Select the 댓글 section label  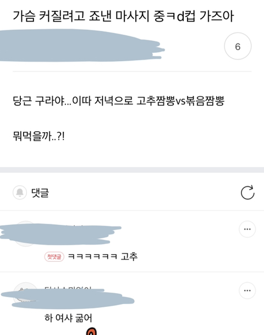click(40, 192)
